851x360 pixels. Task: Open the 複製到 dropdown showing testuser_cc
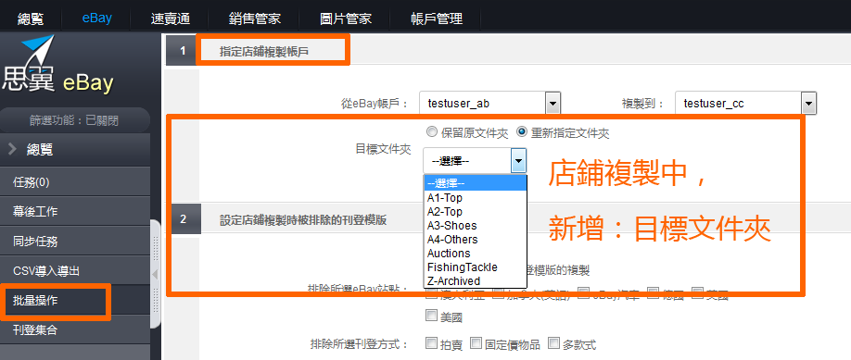745,103
